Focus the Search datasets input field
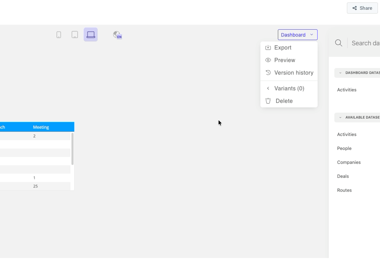This screenshot has height=265, width=380. [x=365, y=43]
